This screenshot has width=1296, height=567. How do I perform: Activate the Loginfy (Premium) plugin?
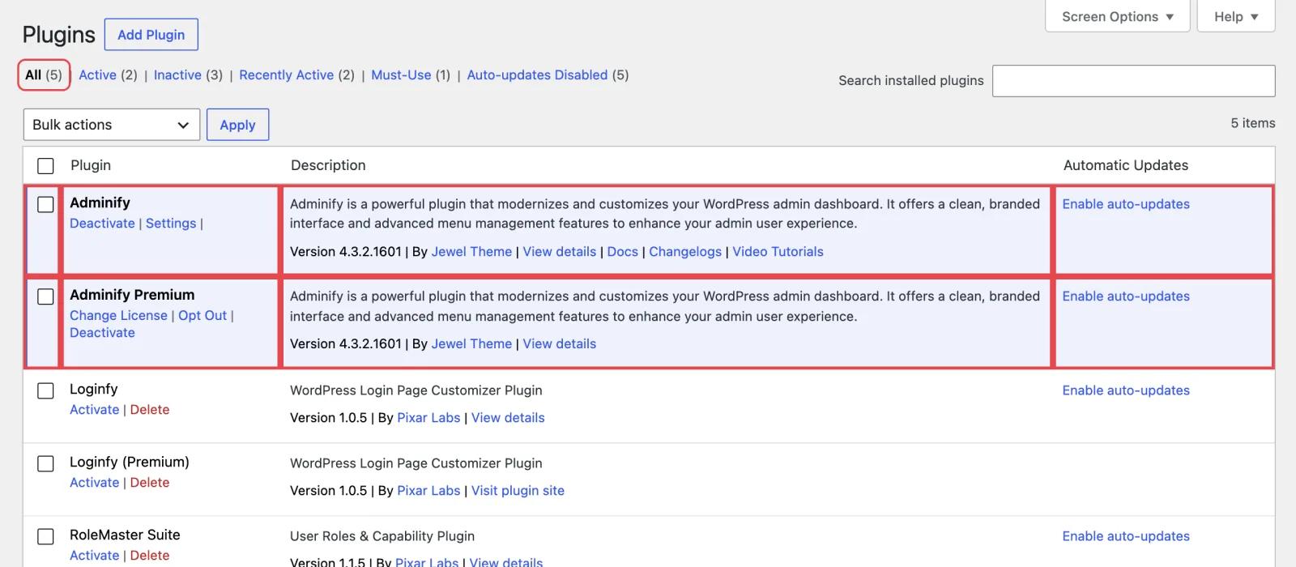(94, 483)
